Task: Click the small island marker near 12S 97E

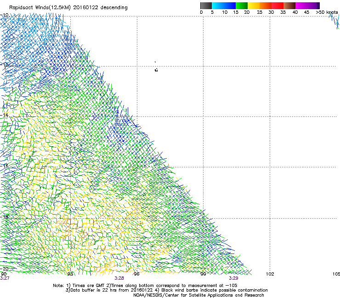Action: pyautogui.click(x=156, y=70)
